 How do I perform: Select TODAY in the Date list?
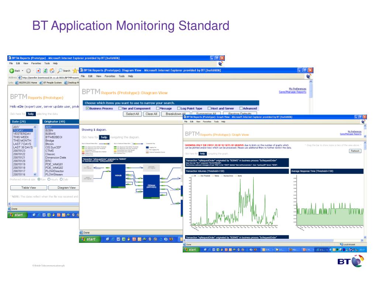click(x=23, y=130)
